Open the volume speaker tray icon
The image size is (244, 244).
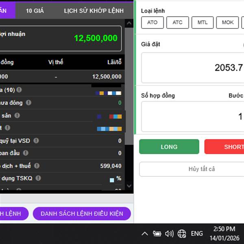[x=169, y=233]
